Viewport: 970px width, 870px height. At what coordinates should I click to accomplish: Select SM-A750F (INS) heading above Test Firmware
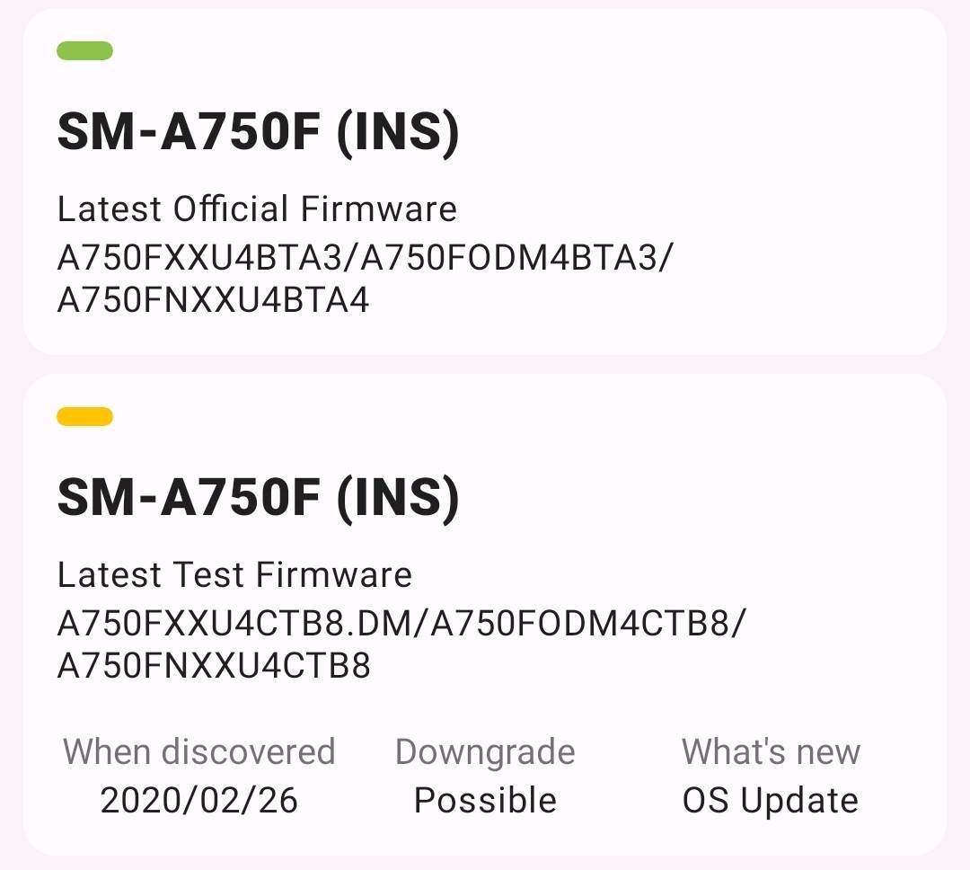(x=258, y=497)
